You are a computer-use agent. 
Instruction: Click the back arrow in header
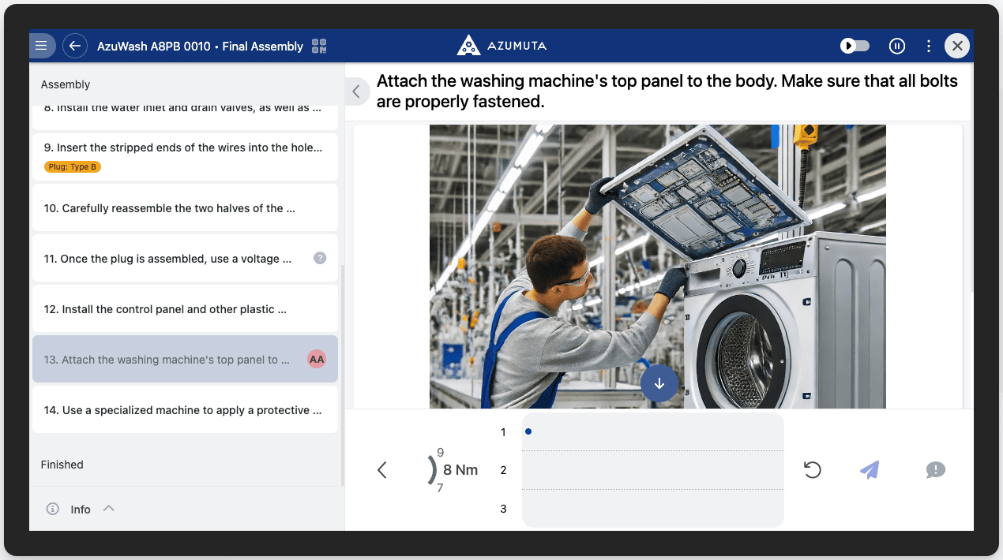pos(75,46)
